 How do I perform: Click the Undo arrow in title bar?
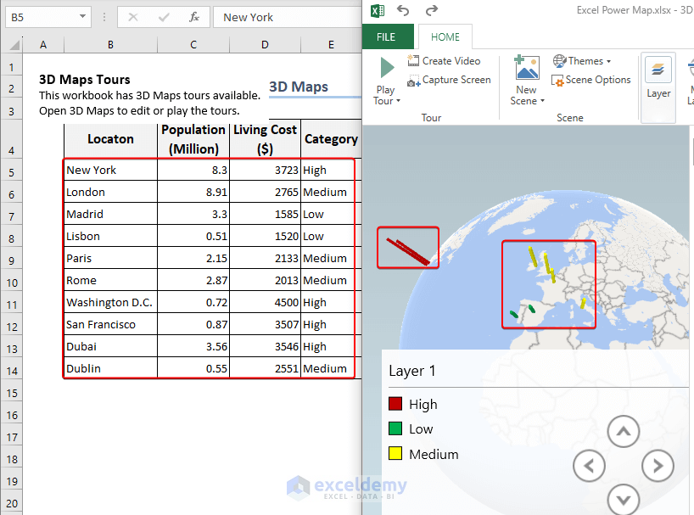403,11
